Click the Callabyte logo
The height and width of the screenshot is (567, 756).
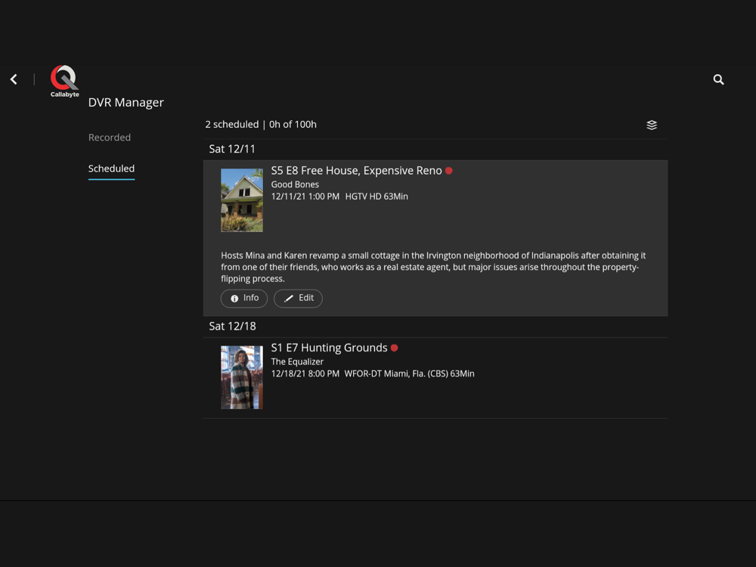(x=64, y=81)
